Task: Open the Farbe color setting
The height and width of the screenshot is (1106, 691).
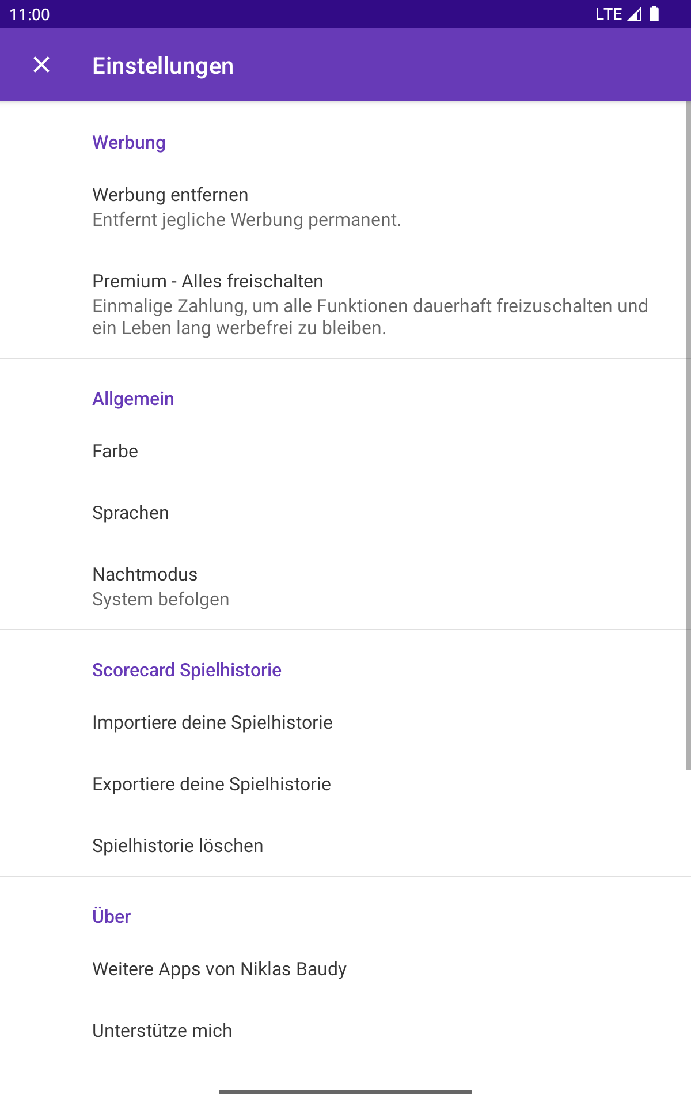Action: point(345,451)
